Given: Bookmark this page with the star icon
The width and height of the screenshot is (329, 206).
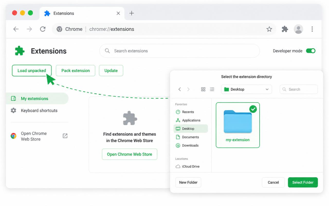Looking at the screenshot, I should click(269, 29).
